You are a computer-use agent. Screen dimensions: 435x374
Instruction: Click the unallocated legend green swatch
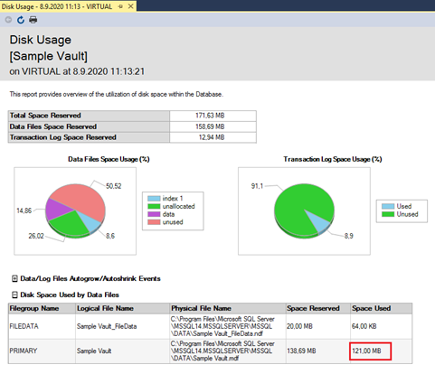pos(154,206)
